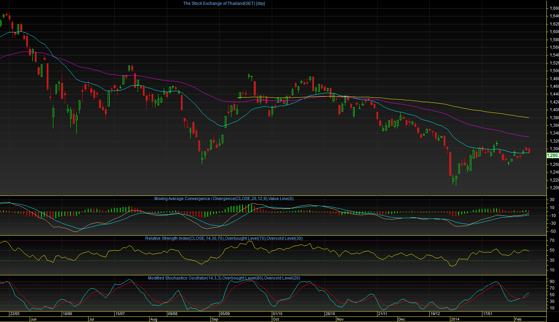Select the Jul month label
This screenshot has width=559, height=322.
(x=91, y=319)
